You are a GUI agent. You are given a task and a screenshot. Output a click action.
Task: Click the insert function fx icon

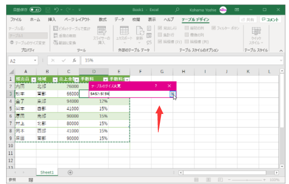coord(74,60)
